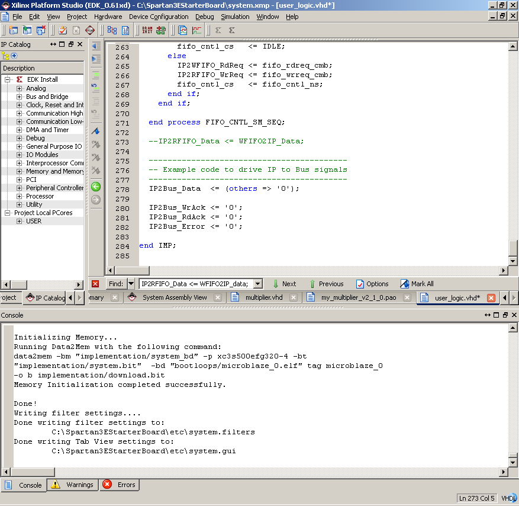Image resolution: width=519 pixels, height=506 pixels.
Task: Float the Console panel
Action: click(x=505, y=315)
